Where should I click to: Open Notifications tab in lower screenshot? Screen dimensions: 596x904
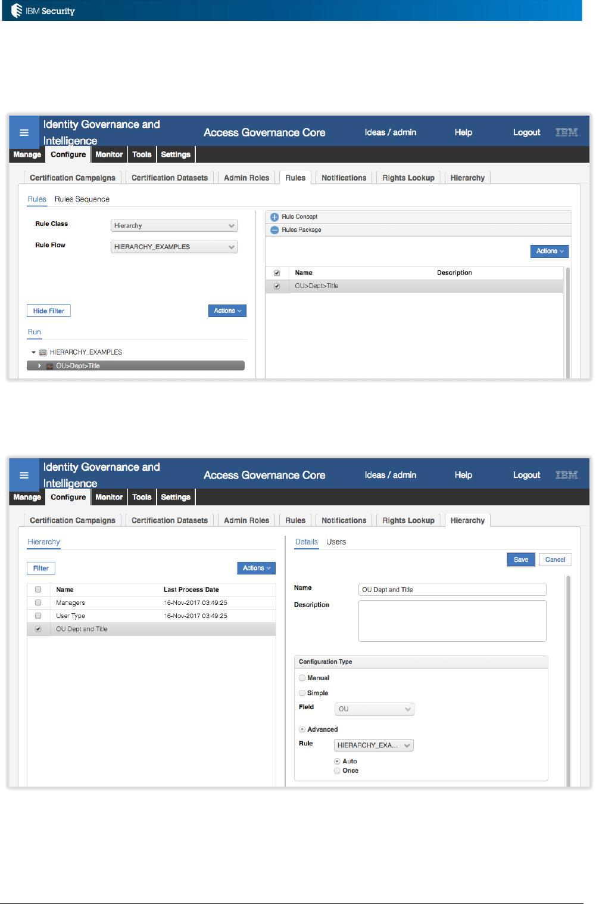[x=344, y=520]
